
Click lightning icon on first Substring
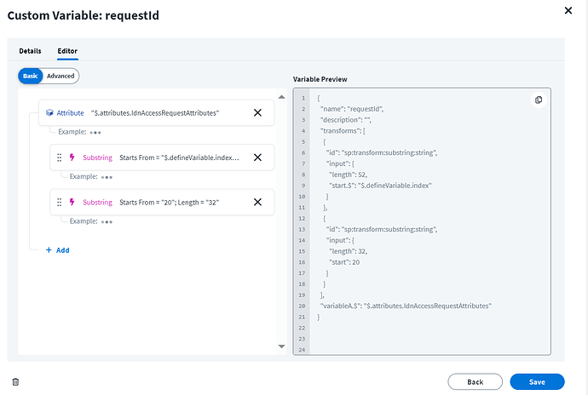[72, 157]
